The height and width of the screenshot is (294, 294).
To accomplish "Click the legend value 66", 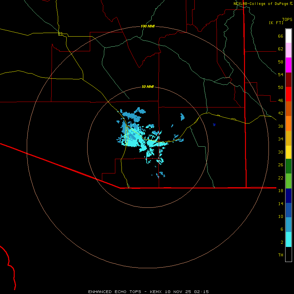I will pyautogui.click(x=281, y=36).
